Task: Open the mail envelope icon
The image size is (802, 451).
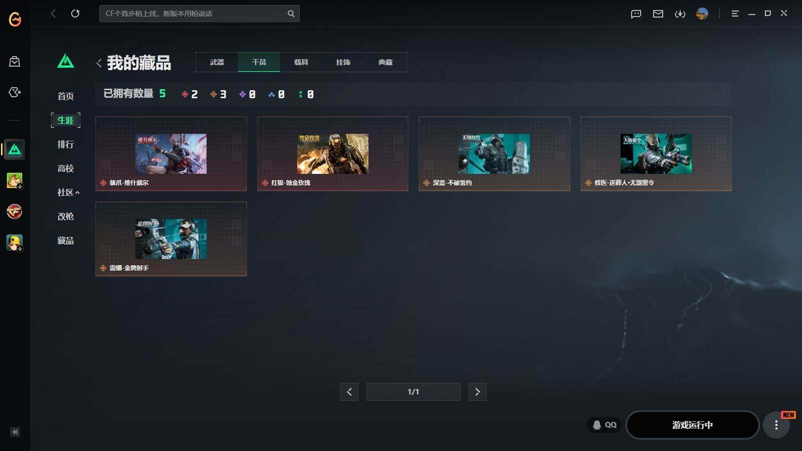Action: 658,14
